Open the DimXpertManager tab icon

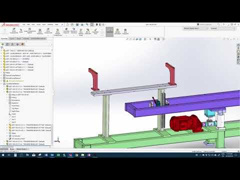point(17,44)
